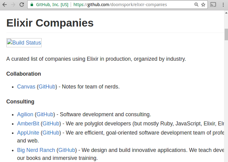Open the GitHub link next to Canvas

(47, 87)
